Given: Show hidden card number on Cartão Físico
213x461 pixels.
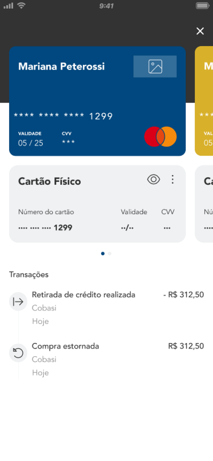Looking at the screenshot, I should click(x=153, y=179).
